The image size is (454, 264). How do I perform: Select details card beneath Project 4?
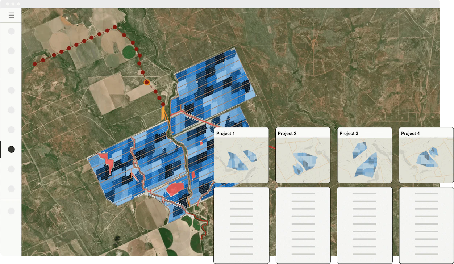pos(426,225)
